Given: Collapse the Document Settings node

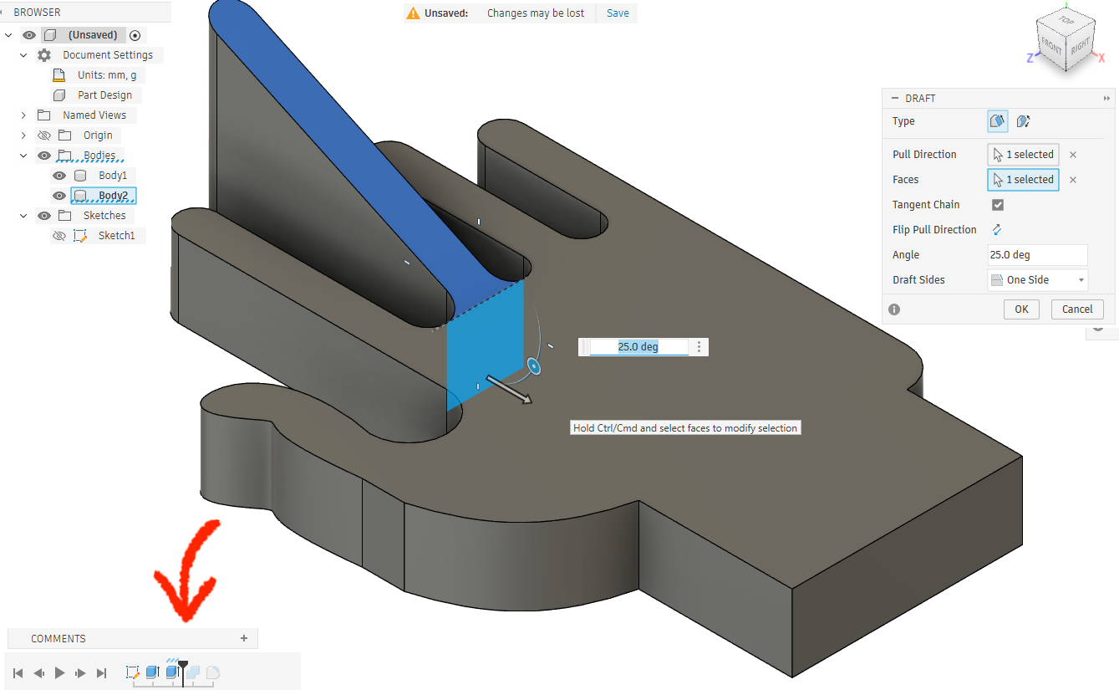Looking at the screenshot, I should 23,55.
